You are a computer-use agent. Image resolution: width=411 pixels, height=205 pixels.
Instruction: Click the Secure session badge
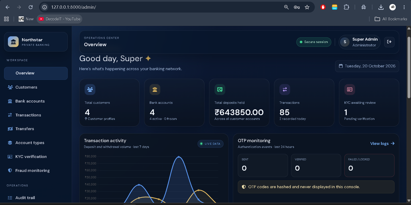(x=314, y=42)
